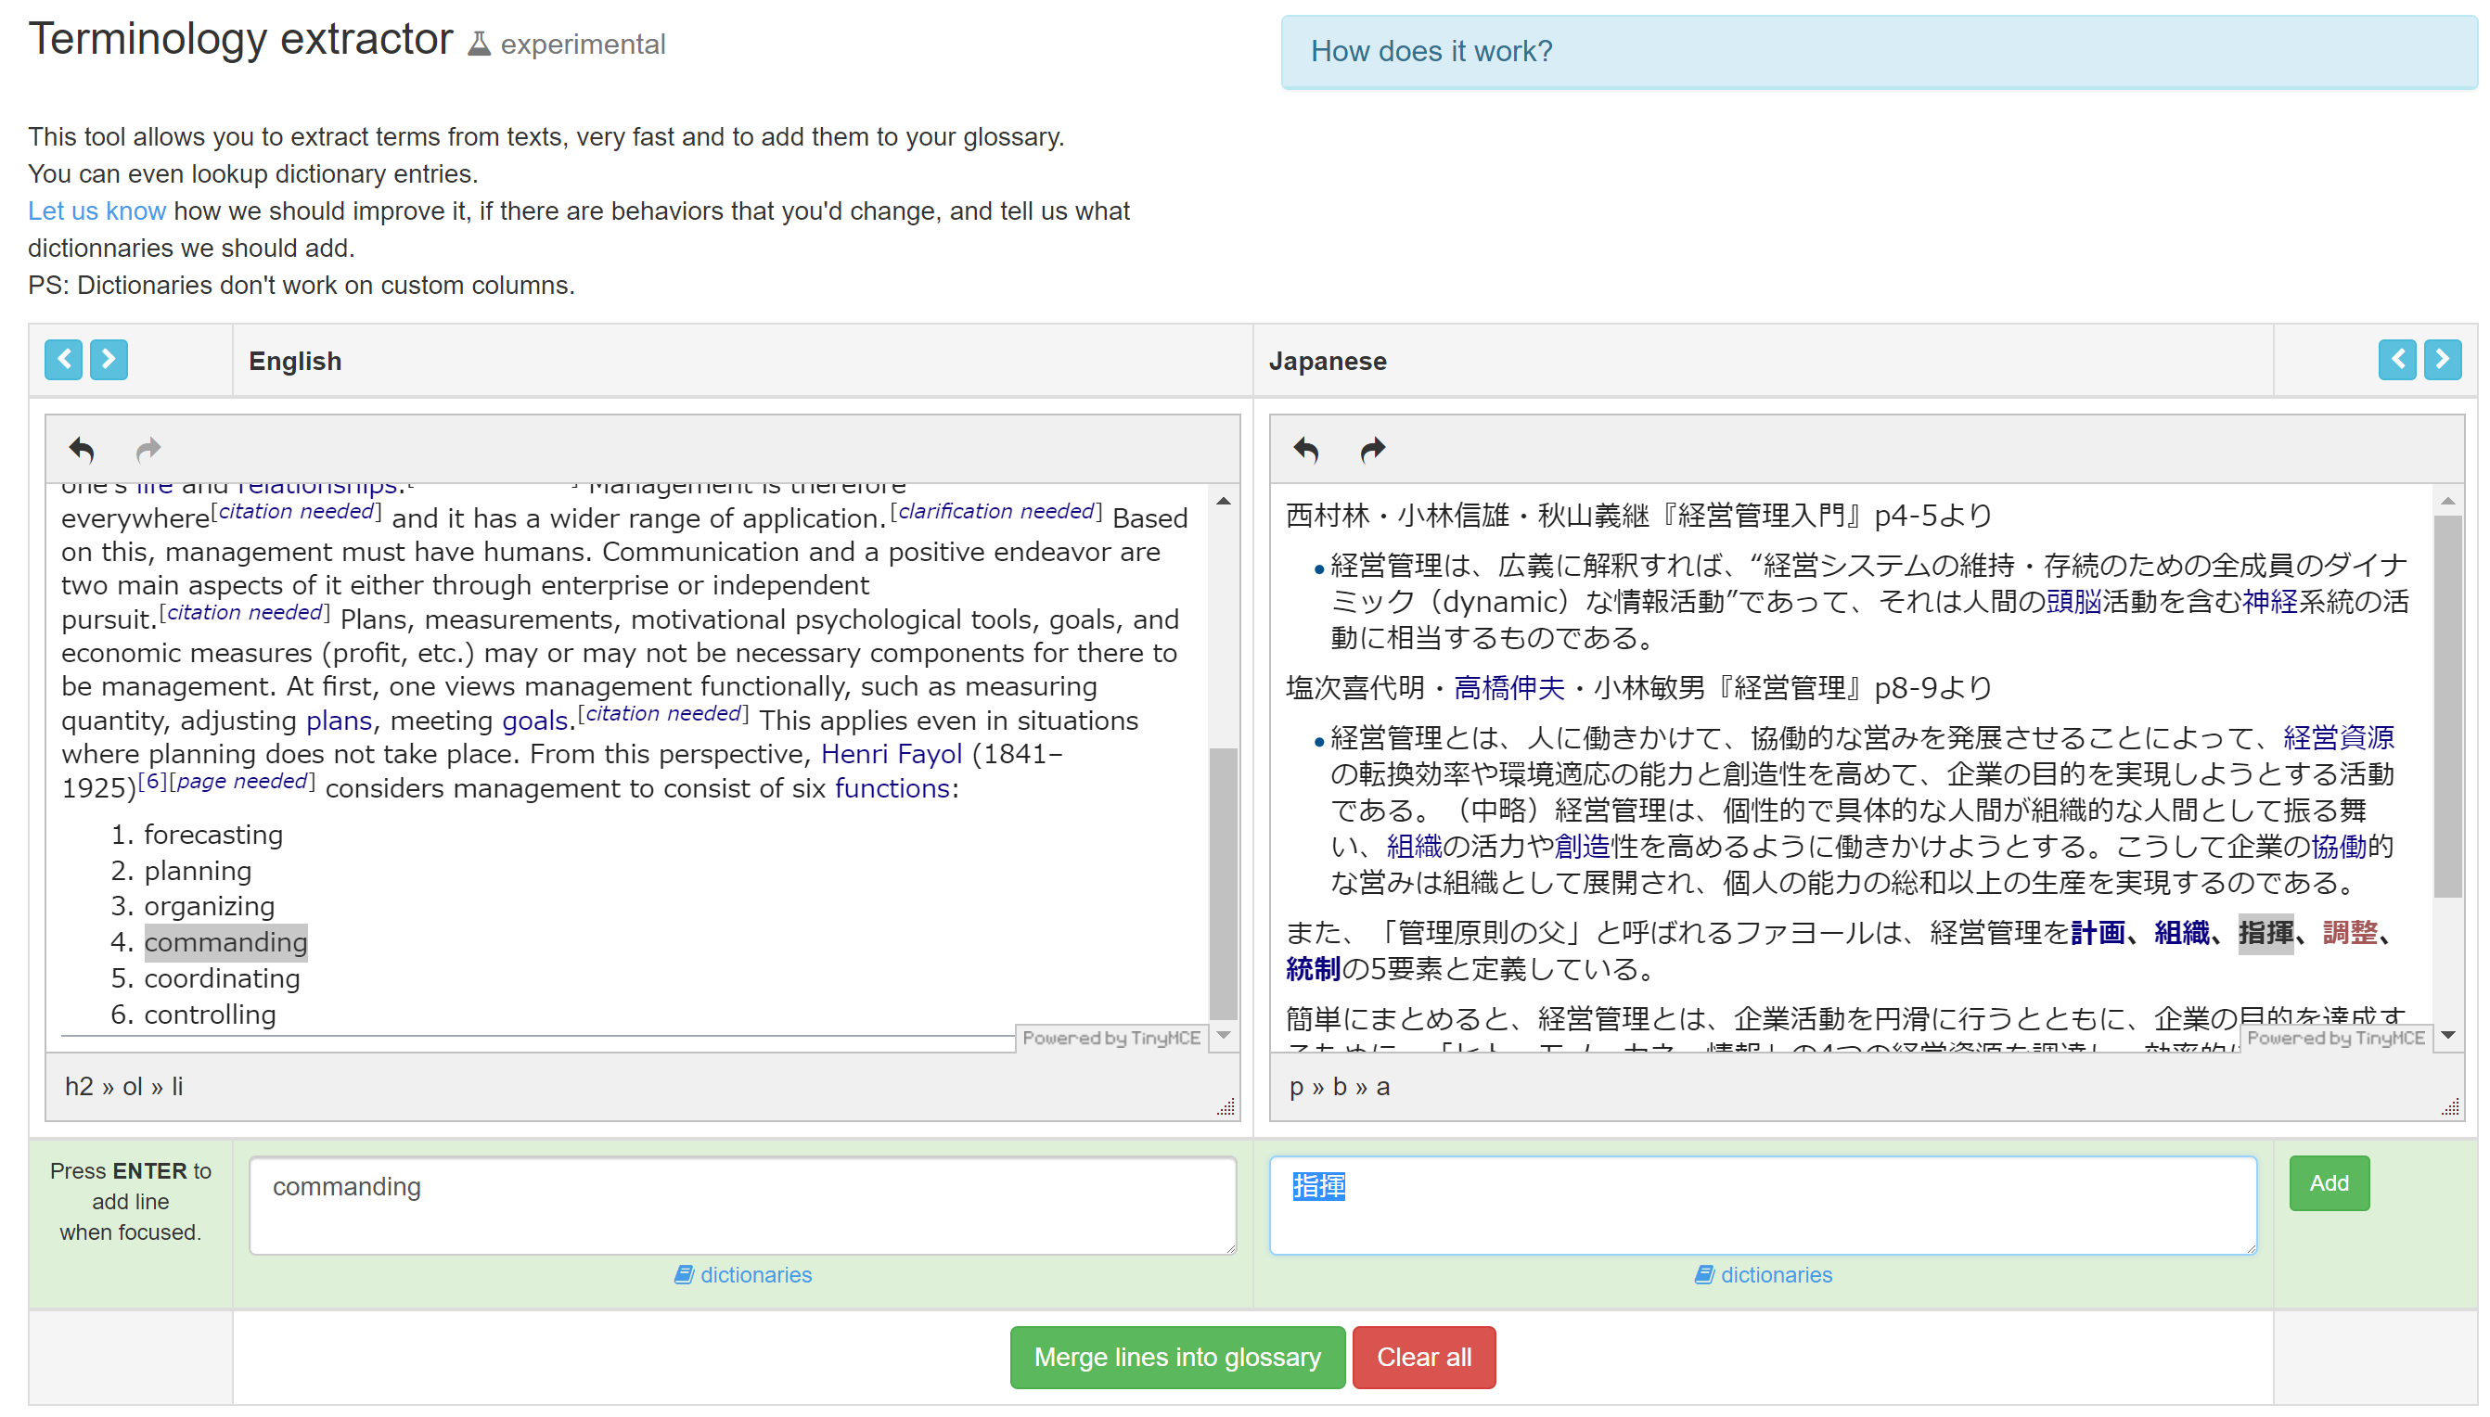Redo in the Japanese editor toolbar
The image size is (2490, 1417).
(1371, 450)
